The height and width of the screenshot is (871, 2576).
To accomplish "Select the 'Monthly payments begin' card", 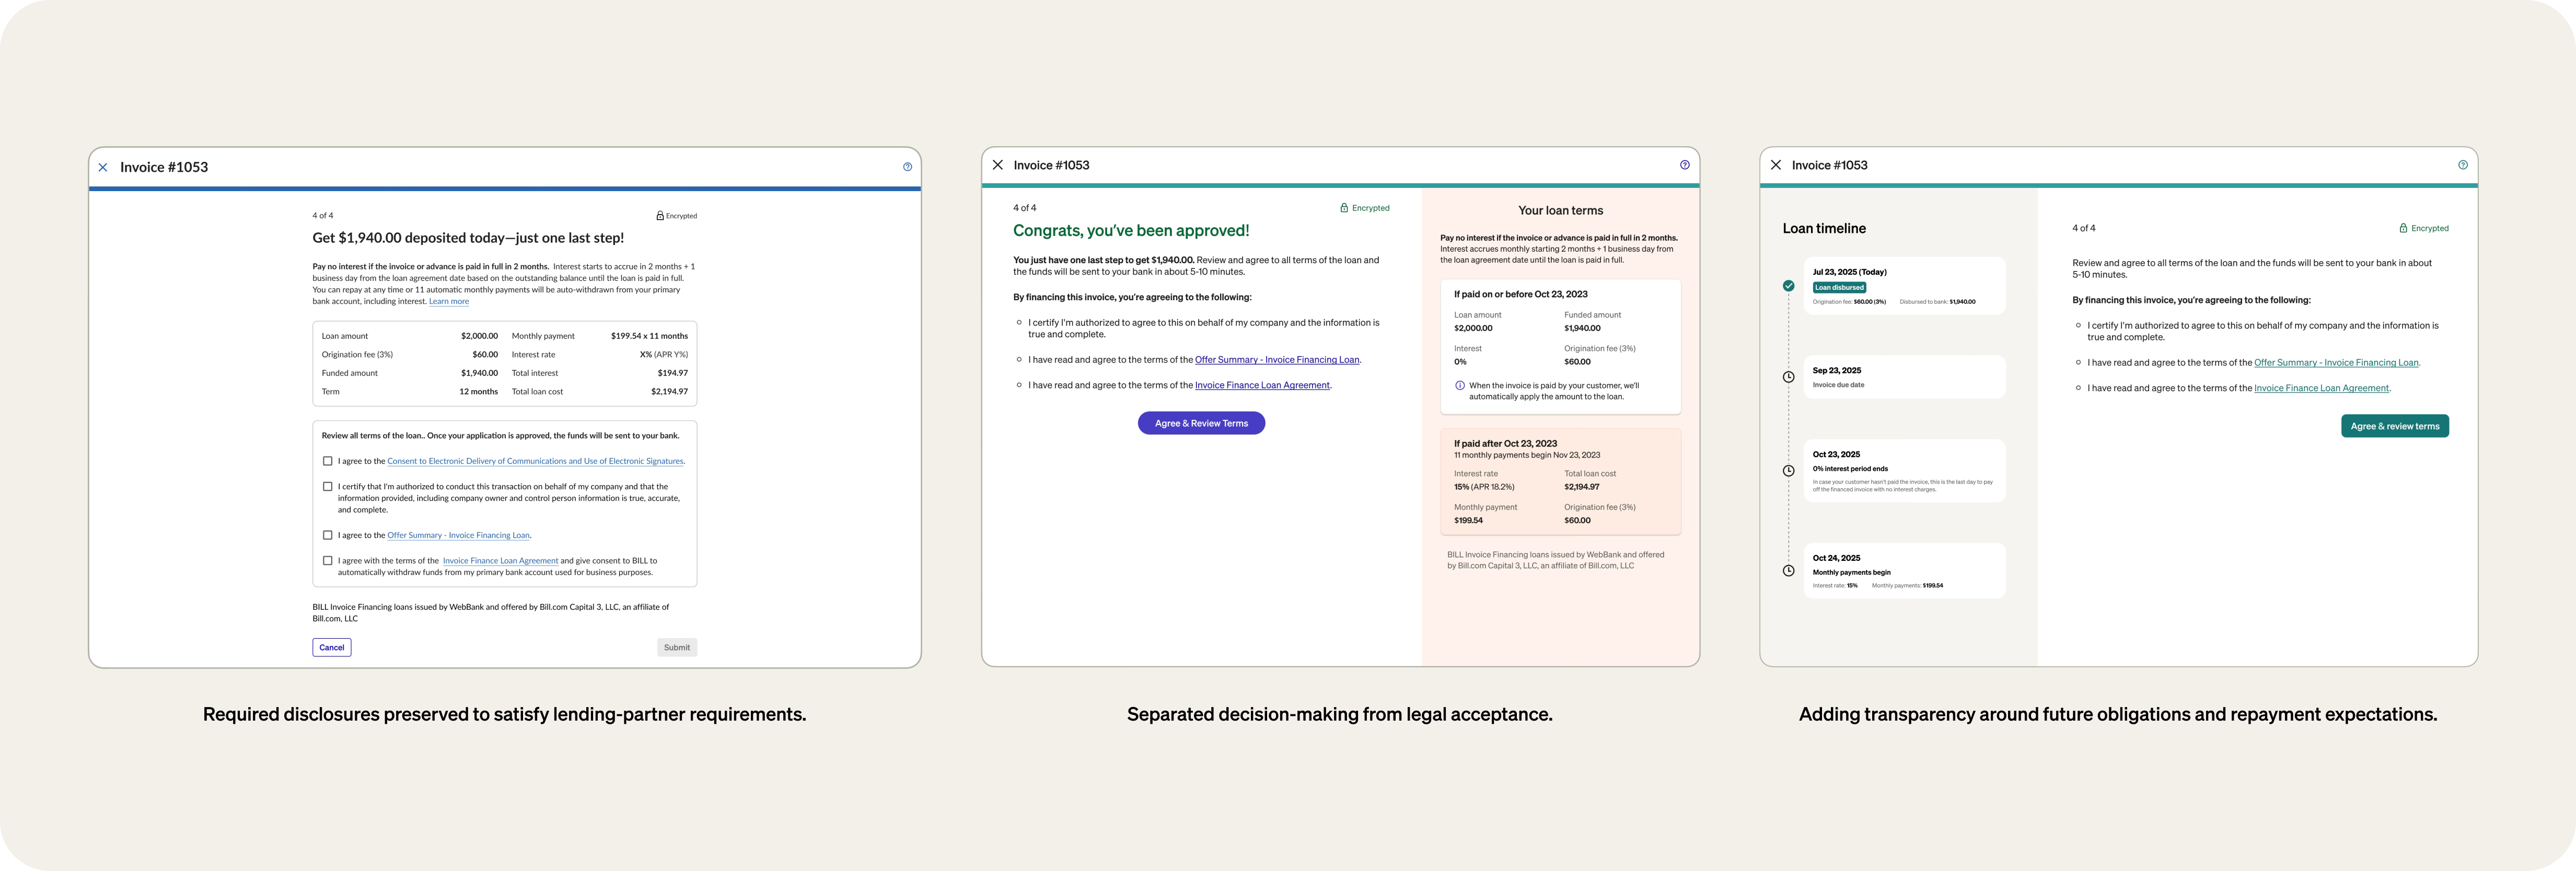I will (1904, 570).
